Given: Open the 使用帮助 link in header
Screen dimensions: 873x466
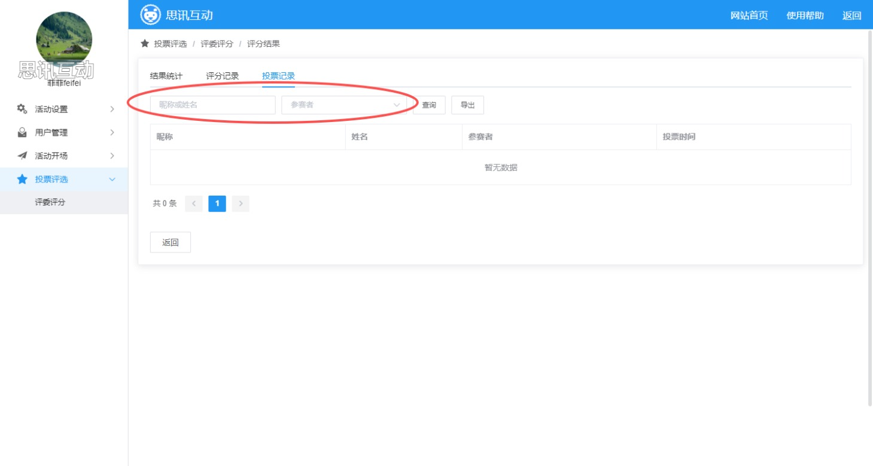Looking at the screenshot, I should pos(805,16).
